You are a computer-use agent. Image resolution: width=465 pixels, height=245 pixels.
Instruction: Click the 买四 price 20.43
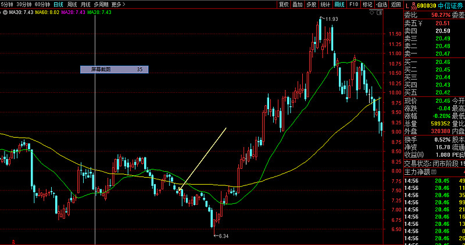pyautogui.click(x=443, y=85)
